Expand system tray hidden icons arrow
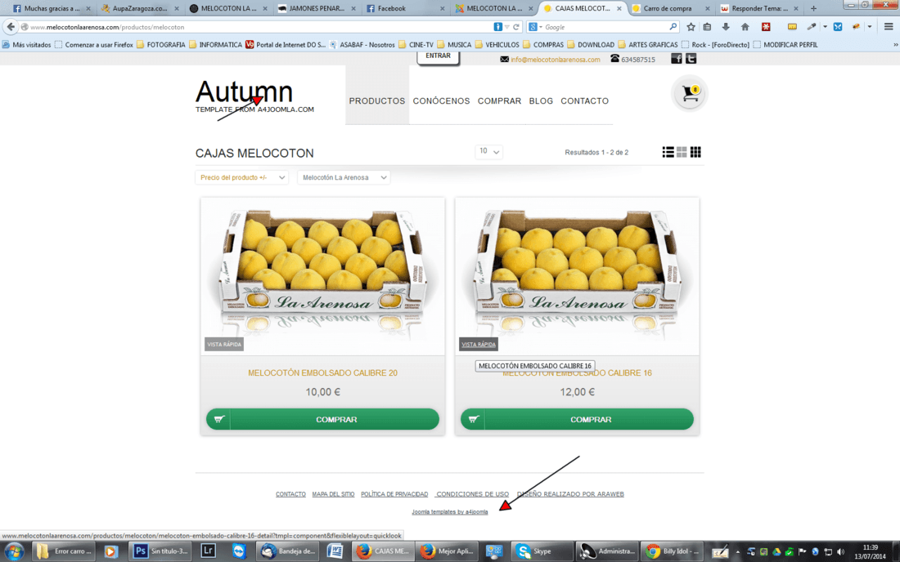 point(737,552)
